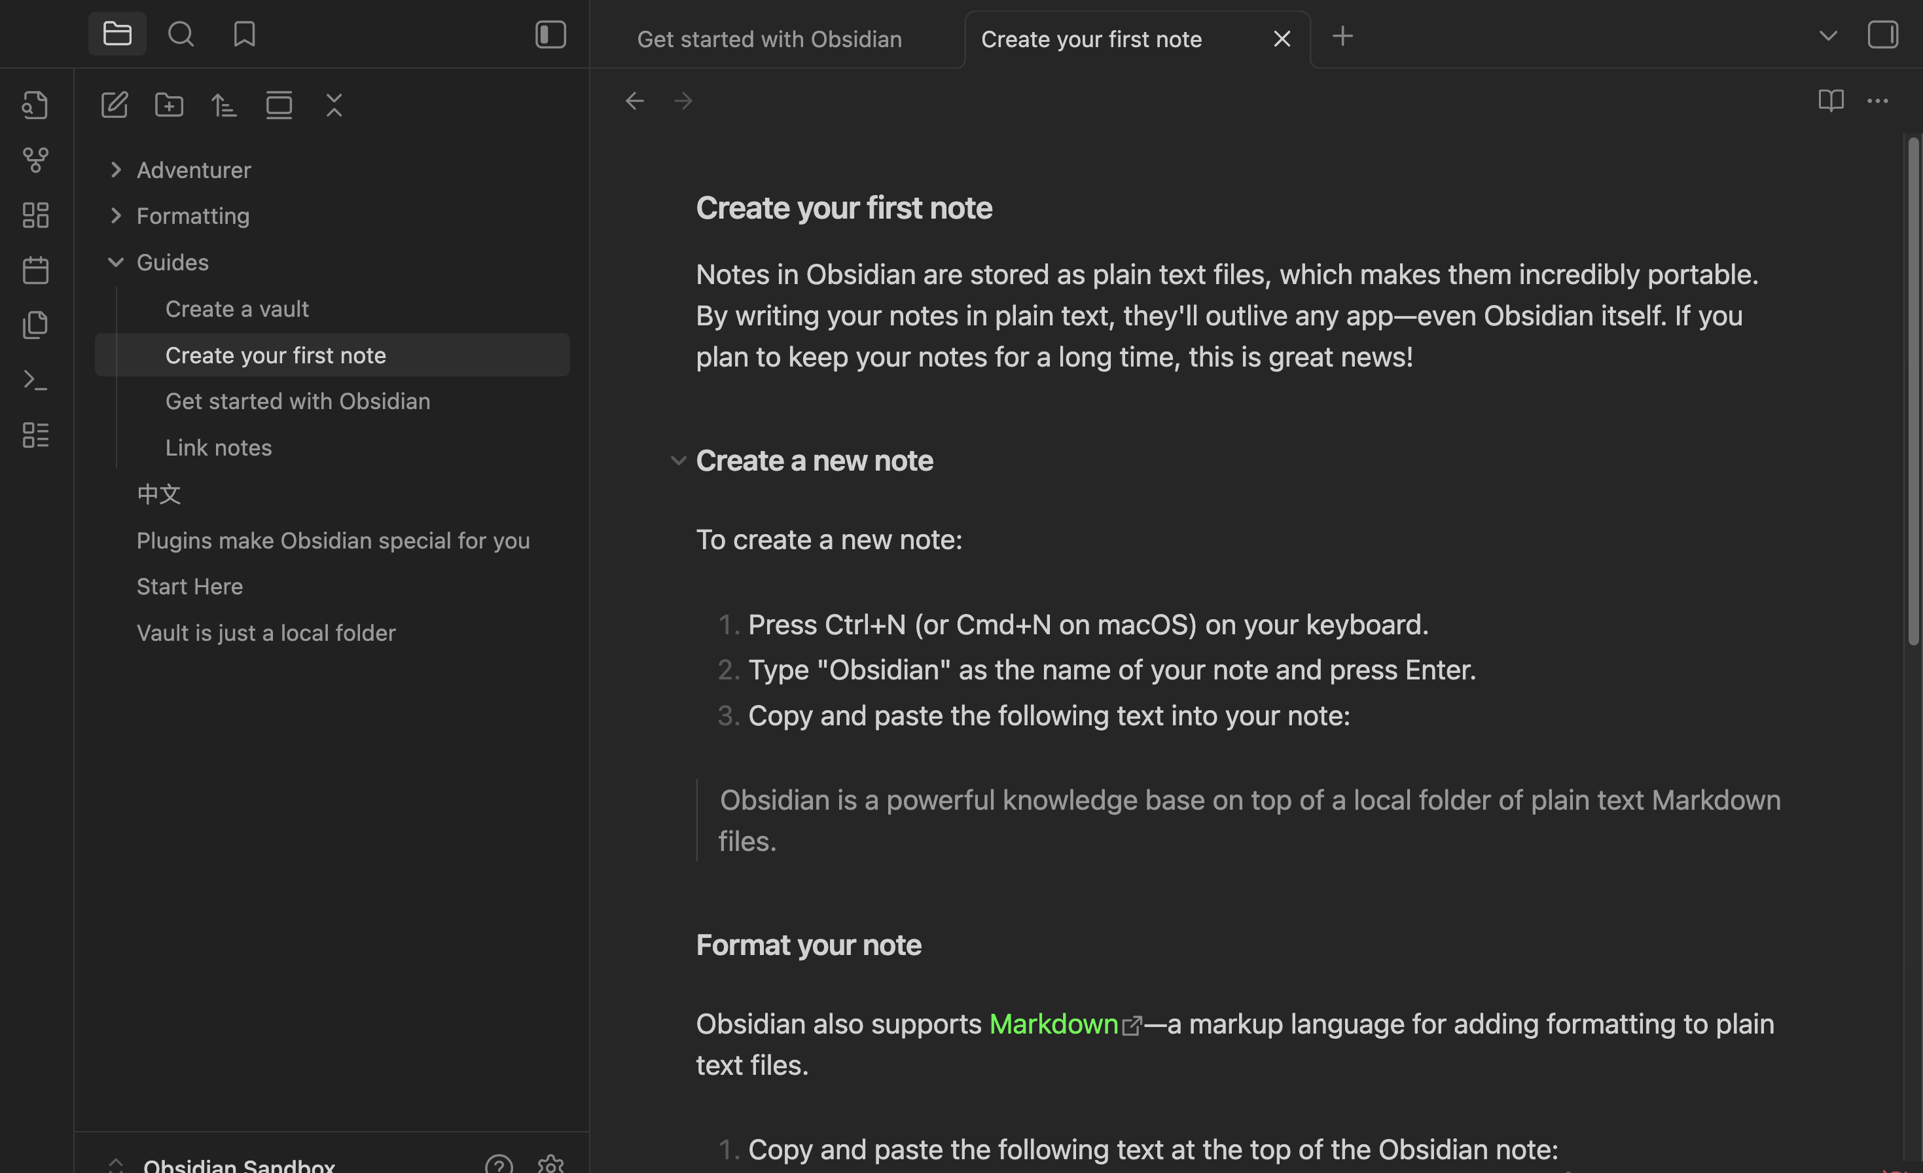Toggle the left sidebar collapse

pyautogui.click(x=550, y=34)
